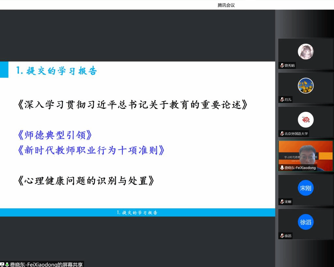Select 徐滔's blue circle avatar
This screenshot has width=334, height=267.
click(306, 222)
